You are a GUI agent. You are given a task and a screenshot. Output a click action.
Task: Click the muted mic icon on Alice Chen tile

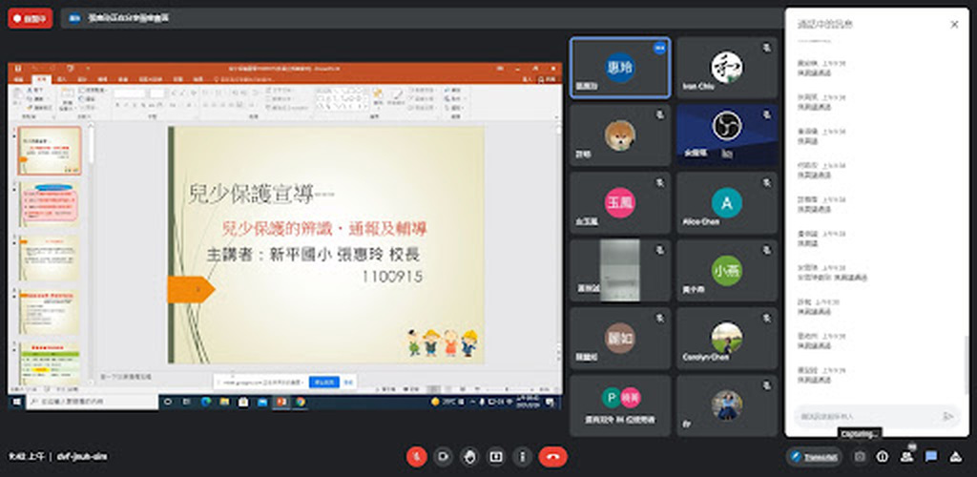(x=766, y=182)
